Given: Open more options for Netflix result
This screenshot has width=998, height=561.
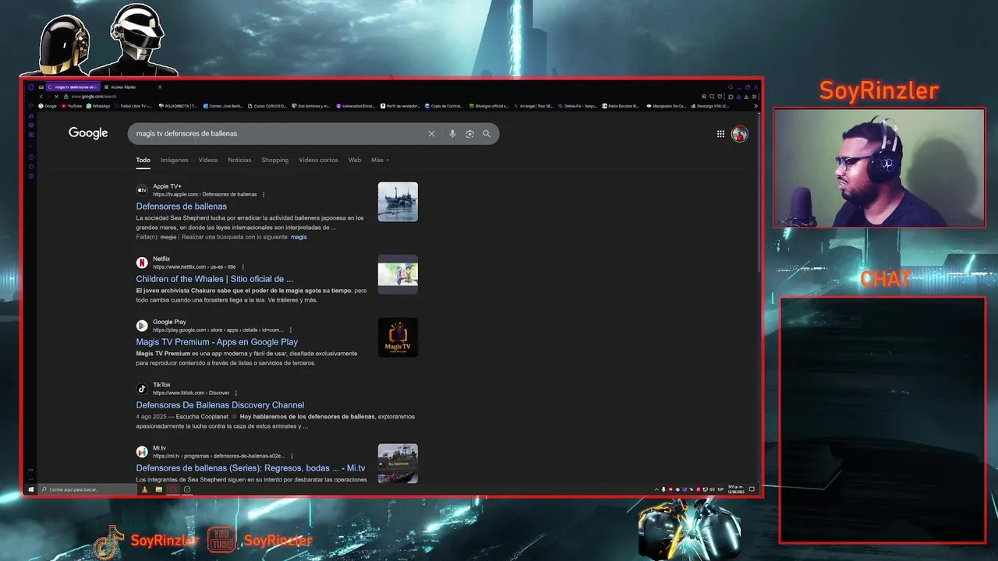Looking at the screenshot, I should (242, 267).
